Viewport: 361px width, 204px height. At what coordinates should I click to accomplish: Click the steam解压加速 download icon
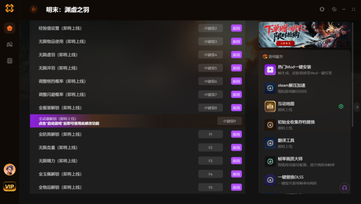tap(270, 88)
